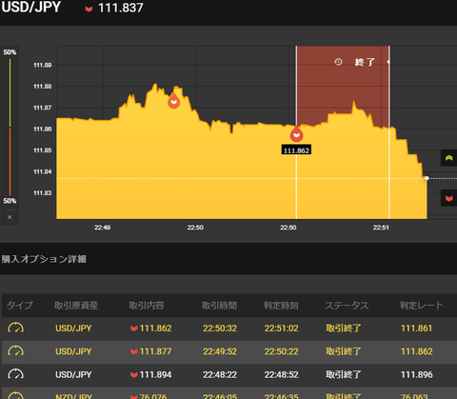Click the 取引内容 column header

147,306
